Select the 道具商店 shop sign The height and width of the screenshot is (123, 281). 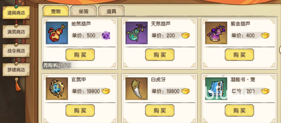(x=16, y=13)
